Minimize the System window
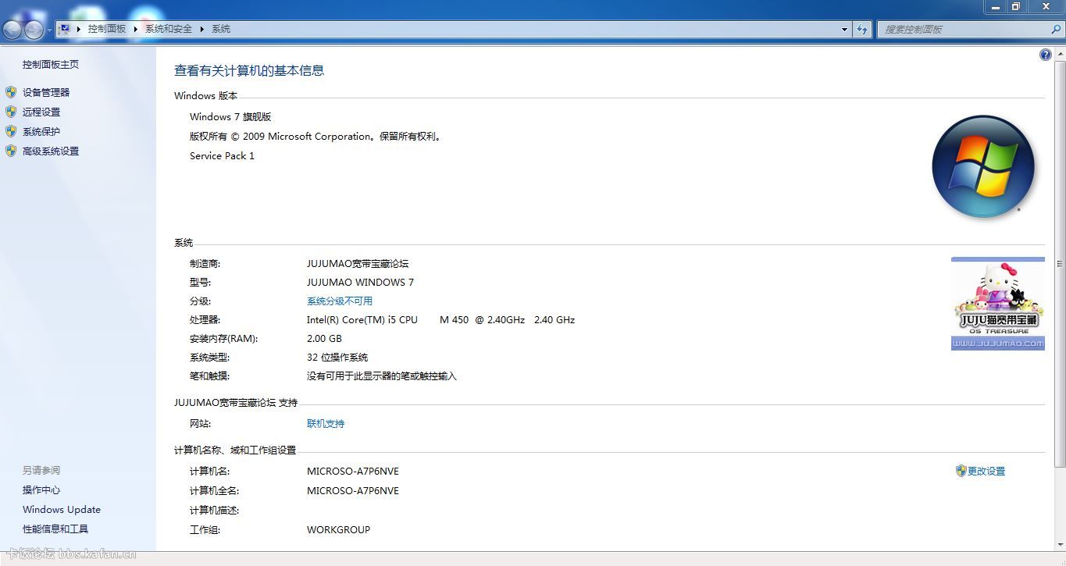 [x=996, y=7]
